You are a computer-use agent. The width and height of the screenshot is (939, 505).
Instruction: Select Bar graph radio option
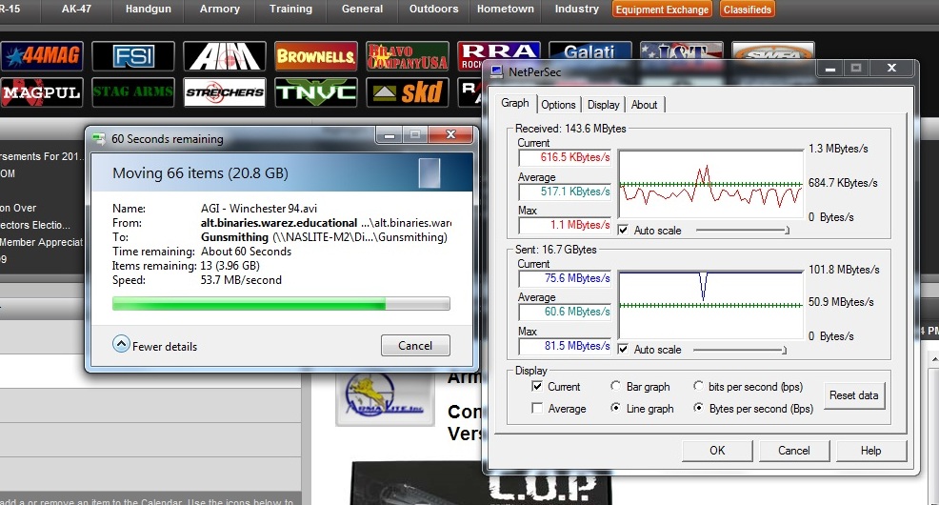pos(615,387)
